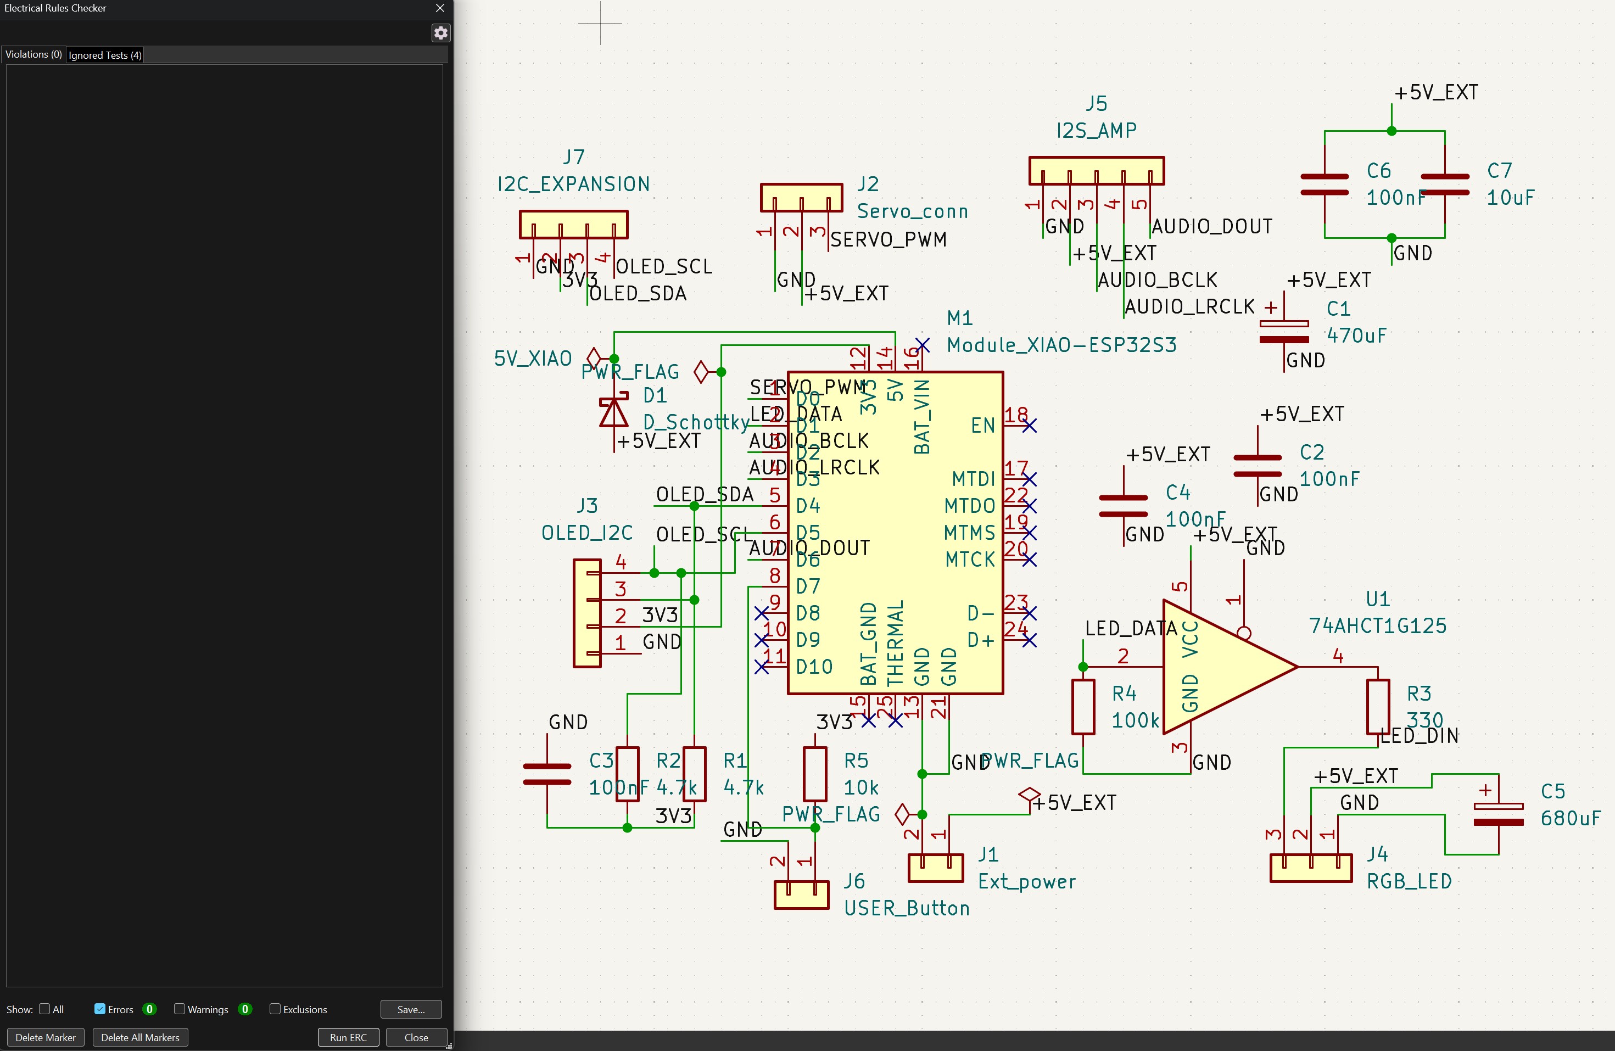Image resolution: width=1615 pixels, height=1051 pixels.
Task: Click the C3 100nF capacitor symbol
Action: click(x=547, y=774)
